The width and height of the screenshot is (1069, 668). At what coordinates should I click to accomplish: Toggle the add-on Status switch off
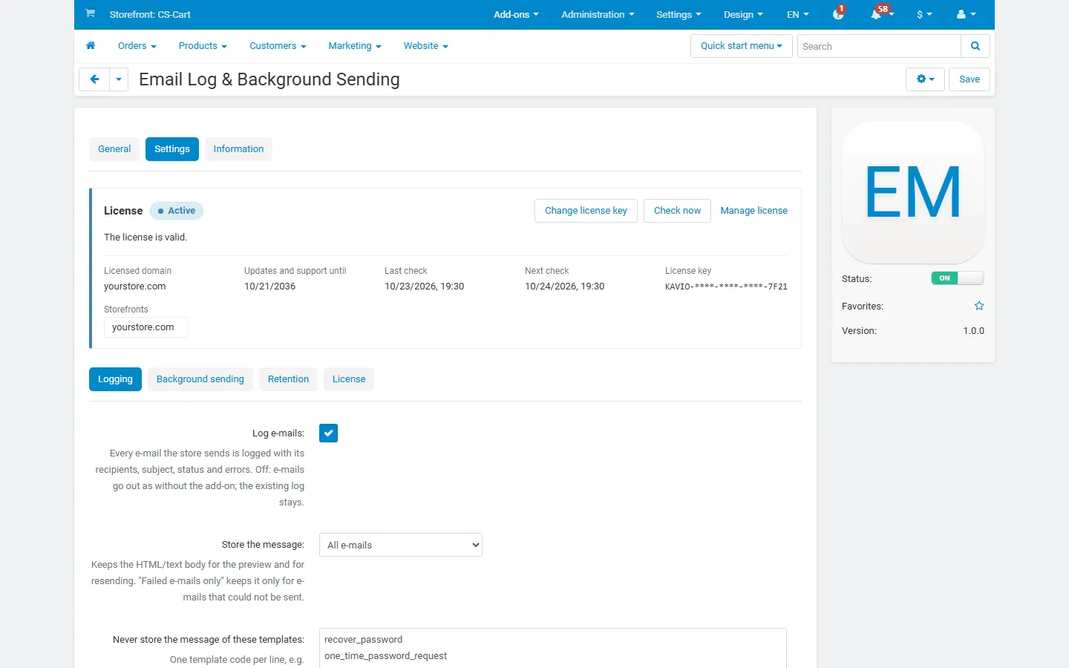(958, 278)
